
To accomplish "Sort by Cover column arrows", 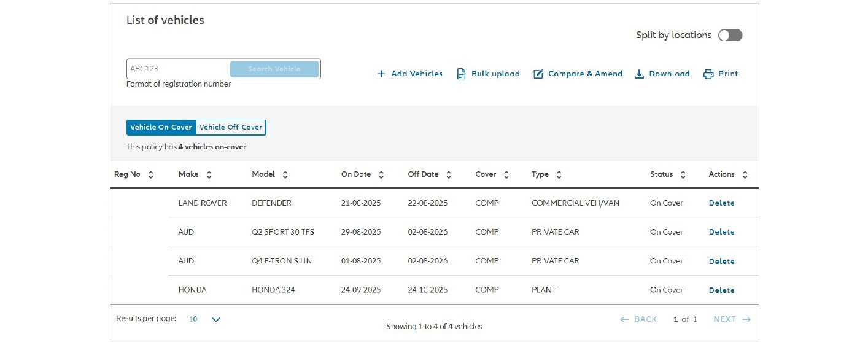I will pos(506,175).
